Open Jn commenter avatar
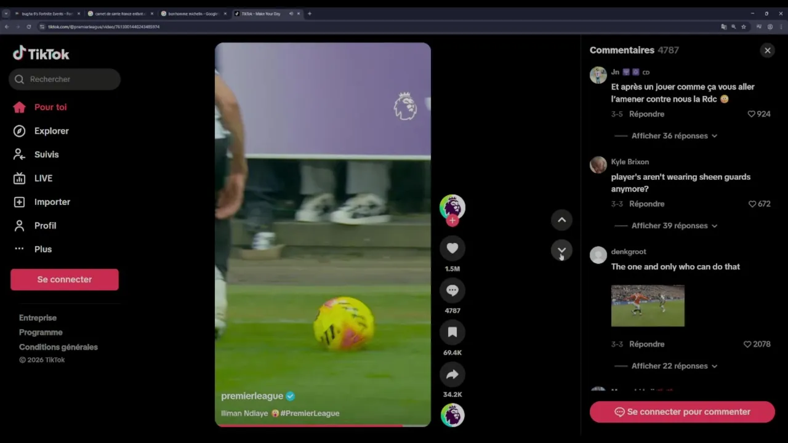The width and height of the screenshot is (788, 443). tap(598, 75)
